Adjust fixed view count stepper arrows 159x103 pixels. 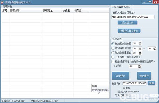140,43
